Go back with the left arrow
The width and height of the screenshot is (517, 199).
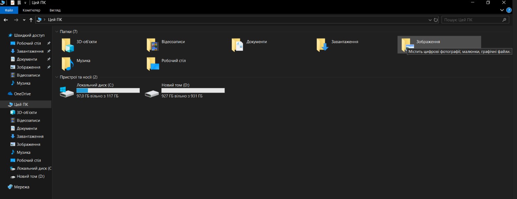click(6, 20)
